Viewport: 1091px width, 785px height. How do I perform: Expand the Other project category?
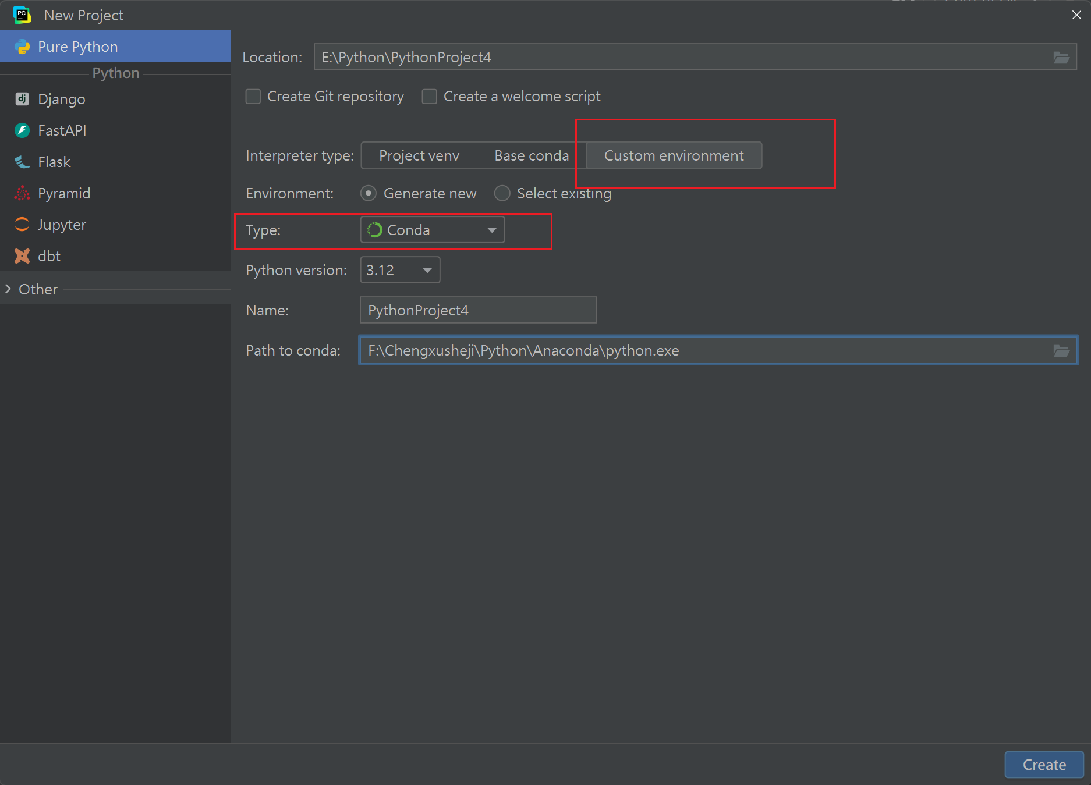(8, 289)
